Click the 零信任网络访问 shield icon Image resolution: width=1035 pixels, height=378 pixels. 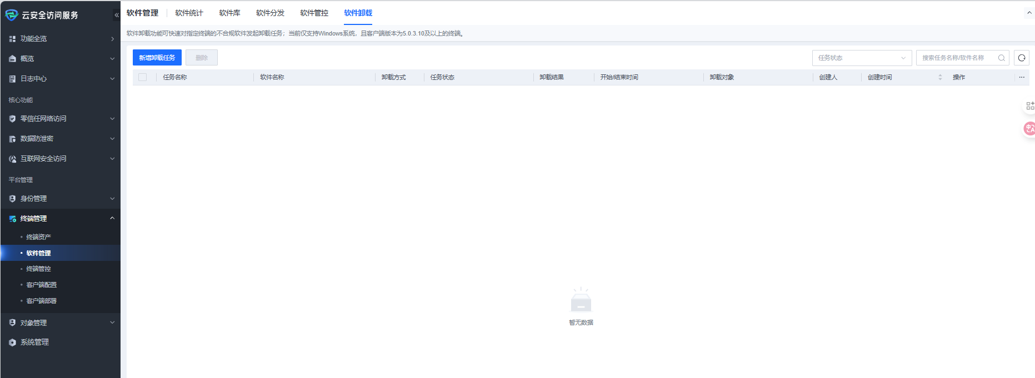click(x=12, y=119)
